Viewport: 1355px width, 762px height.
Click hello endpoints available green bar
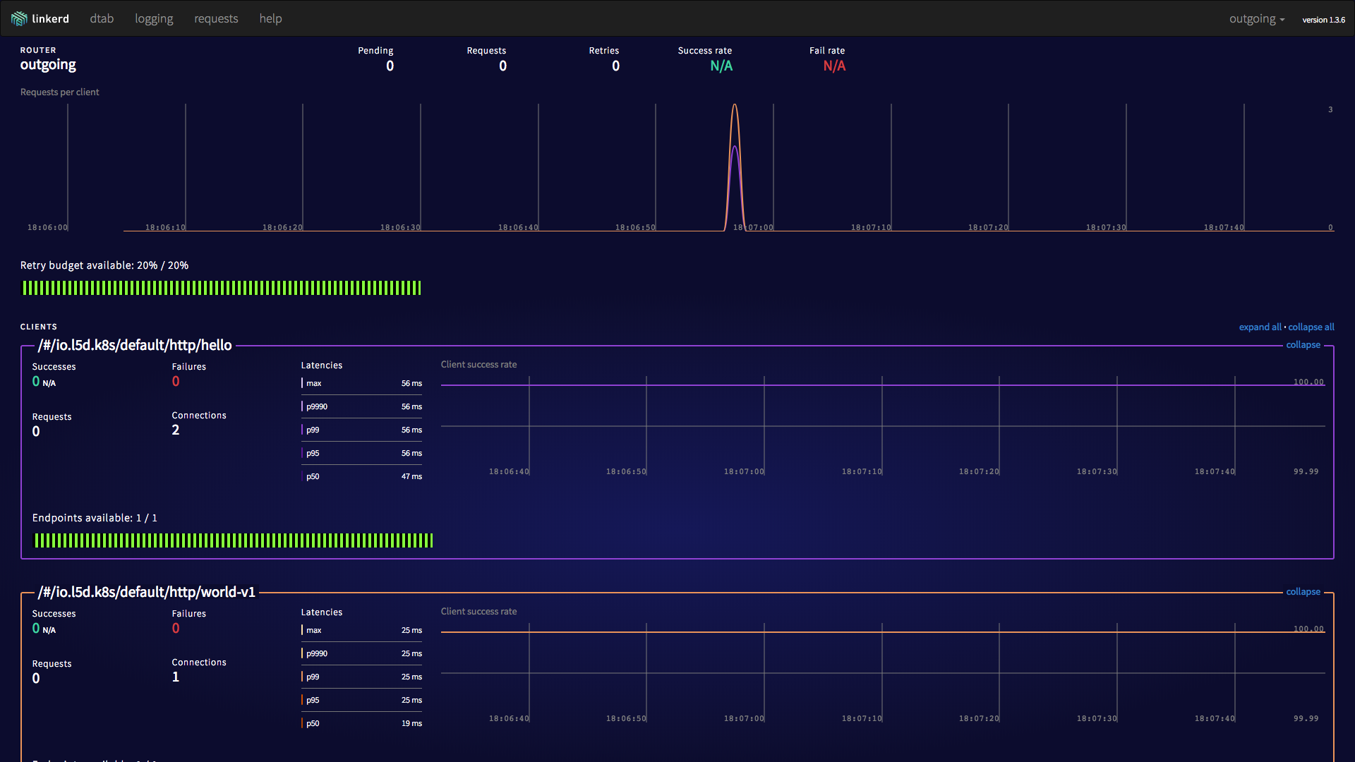click(x=234, y=540)
